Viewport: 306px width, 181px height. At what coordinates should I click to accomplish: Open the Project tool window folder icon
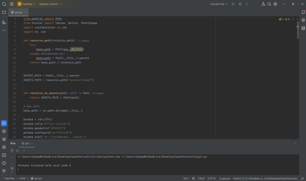pos(4,12)
